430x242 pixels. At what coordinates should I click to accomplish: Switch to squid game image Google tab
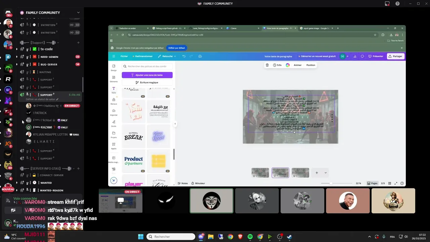tap(316, 28)
